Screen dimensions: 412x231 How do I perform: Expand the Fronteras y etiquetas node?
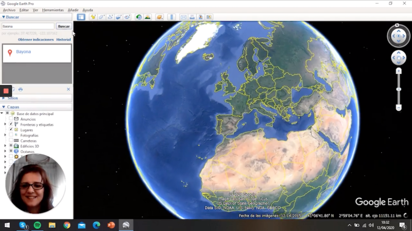[5, 124]
